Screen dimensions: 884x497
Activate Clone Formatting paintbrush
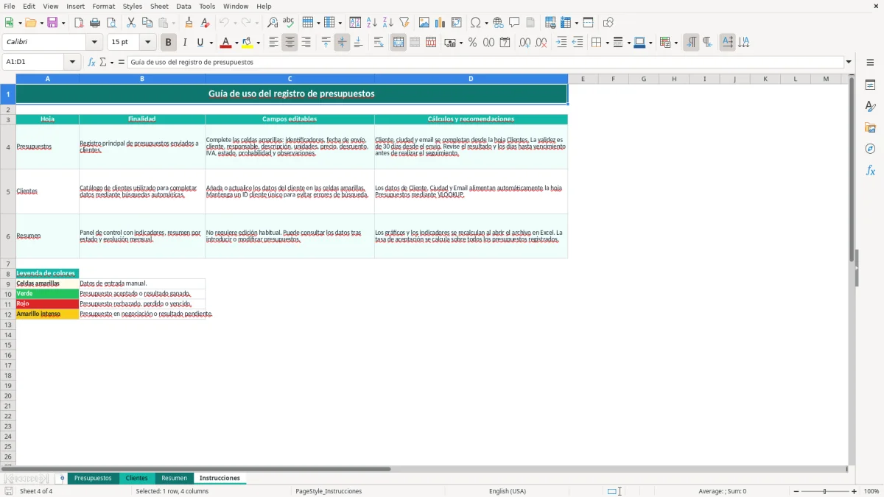tap(189, 23)
